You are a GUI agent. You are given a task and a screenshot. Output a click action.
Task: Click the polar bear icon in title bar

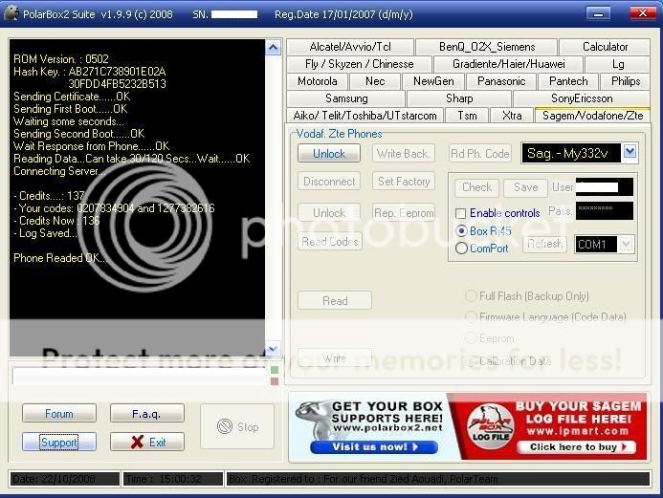click(11, 13)
